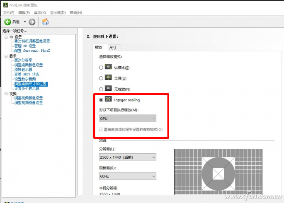284x203 pixels.
Task: Open 设置多个显示器 link
Action: pos(27,89)
